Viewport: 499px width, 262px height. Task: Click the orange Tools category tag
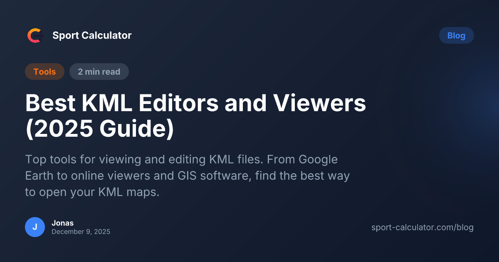[x=44, y=72]
